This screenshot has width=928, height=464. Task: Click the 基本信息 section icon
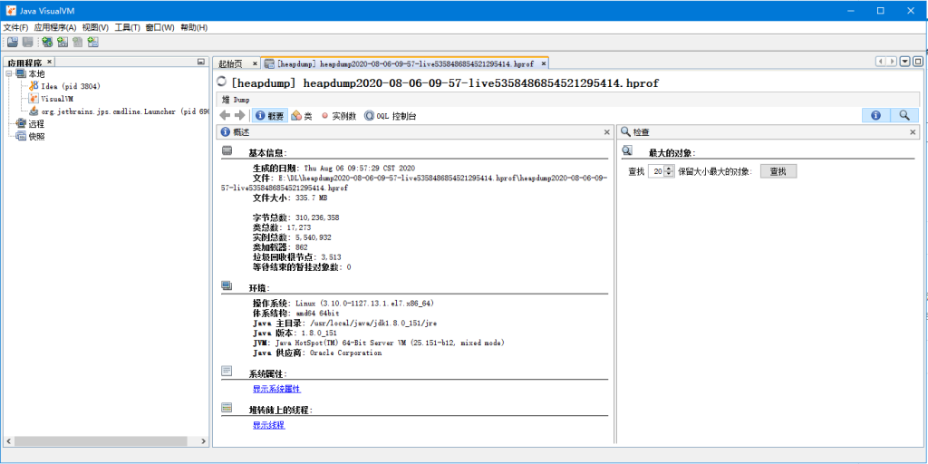coord(227,151)
